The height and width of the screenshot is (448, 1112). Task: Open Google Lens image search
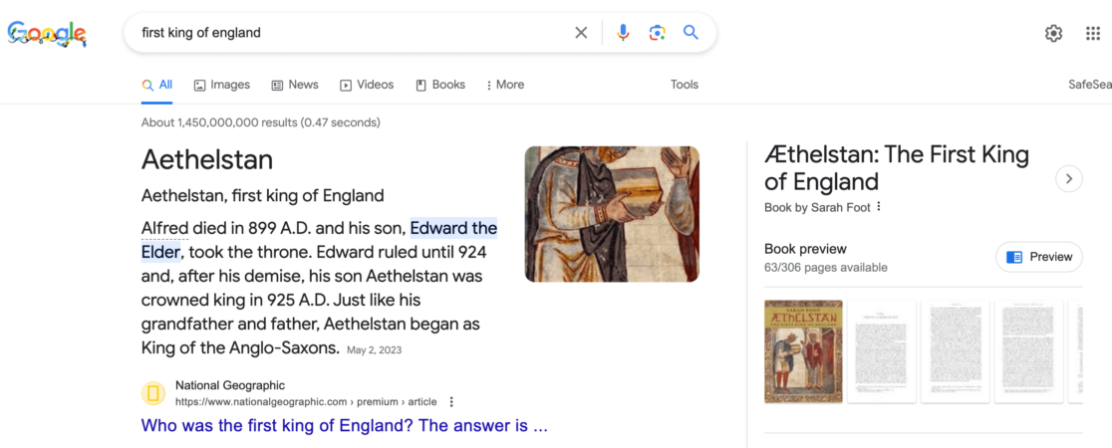pyautogui.click(x=657, y=33)
